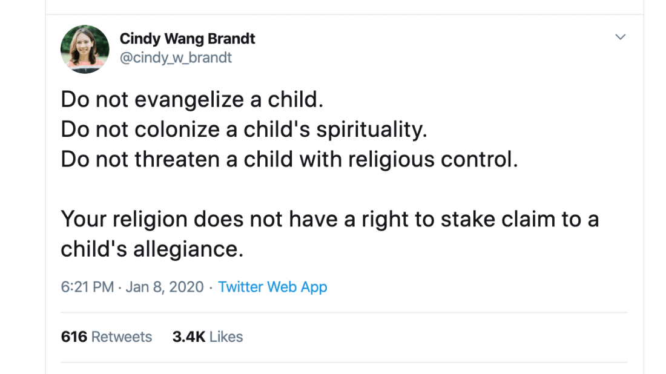Click the line "Do not evangelize a child."

click(192, 100)
